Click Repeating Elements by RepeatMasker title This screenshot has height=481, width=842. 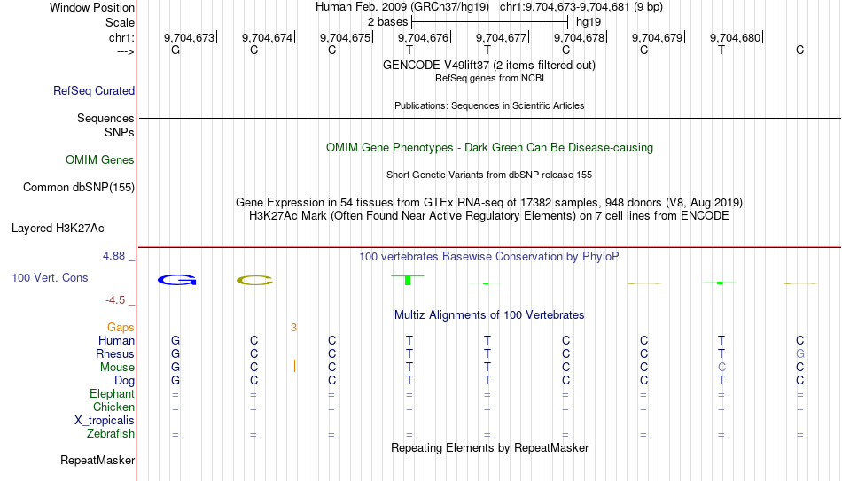tap(489, 448)
